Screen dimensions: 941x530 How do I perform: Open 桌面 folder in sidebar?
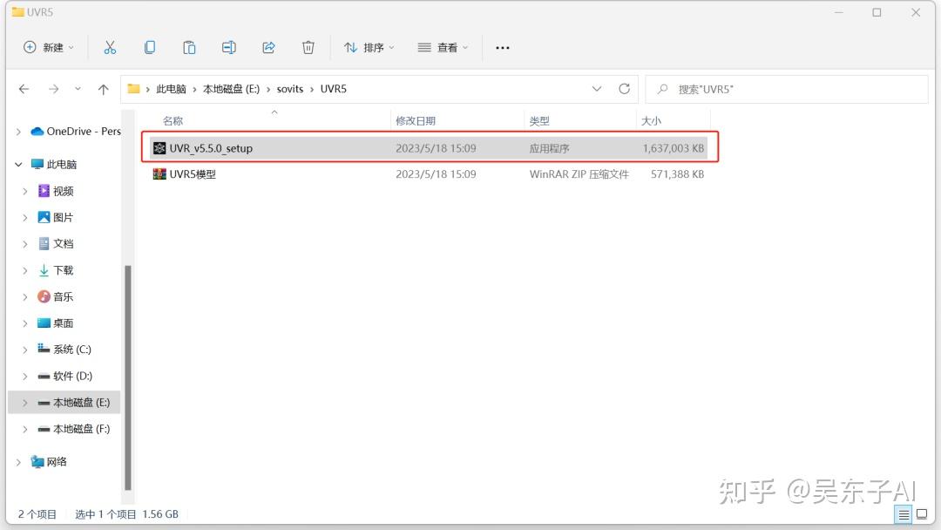pyautogui.click(x=56, y=323)
